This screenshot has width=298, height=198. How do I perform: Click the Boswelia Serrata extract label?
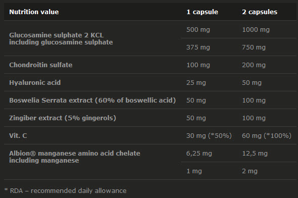(93, 101)
